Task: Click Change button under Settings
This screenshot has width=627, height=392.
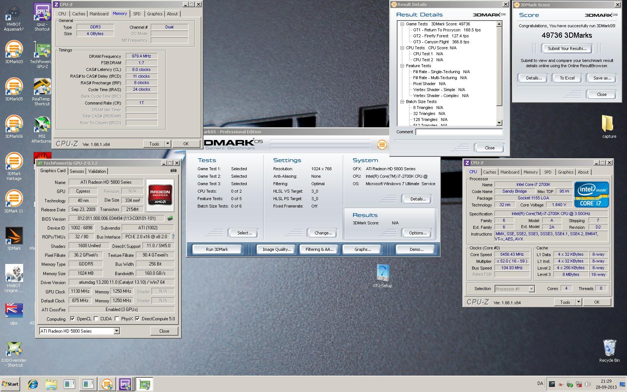Action: click(323, 233)
